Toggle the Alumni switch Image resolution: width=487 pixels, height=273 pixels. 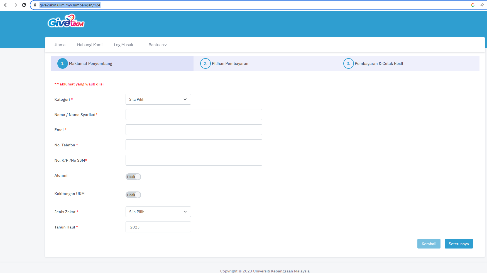(133, 177)
